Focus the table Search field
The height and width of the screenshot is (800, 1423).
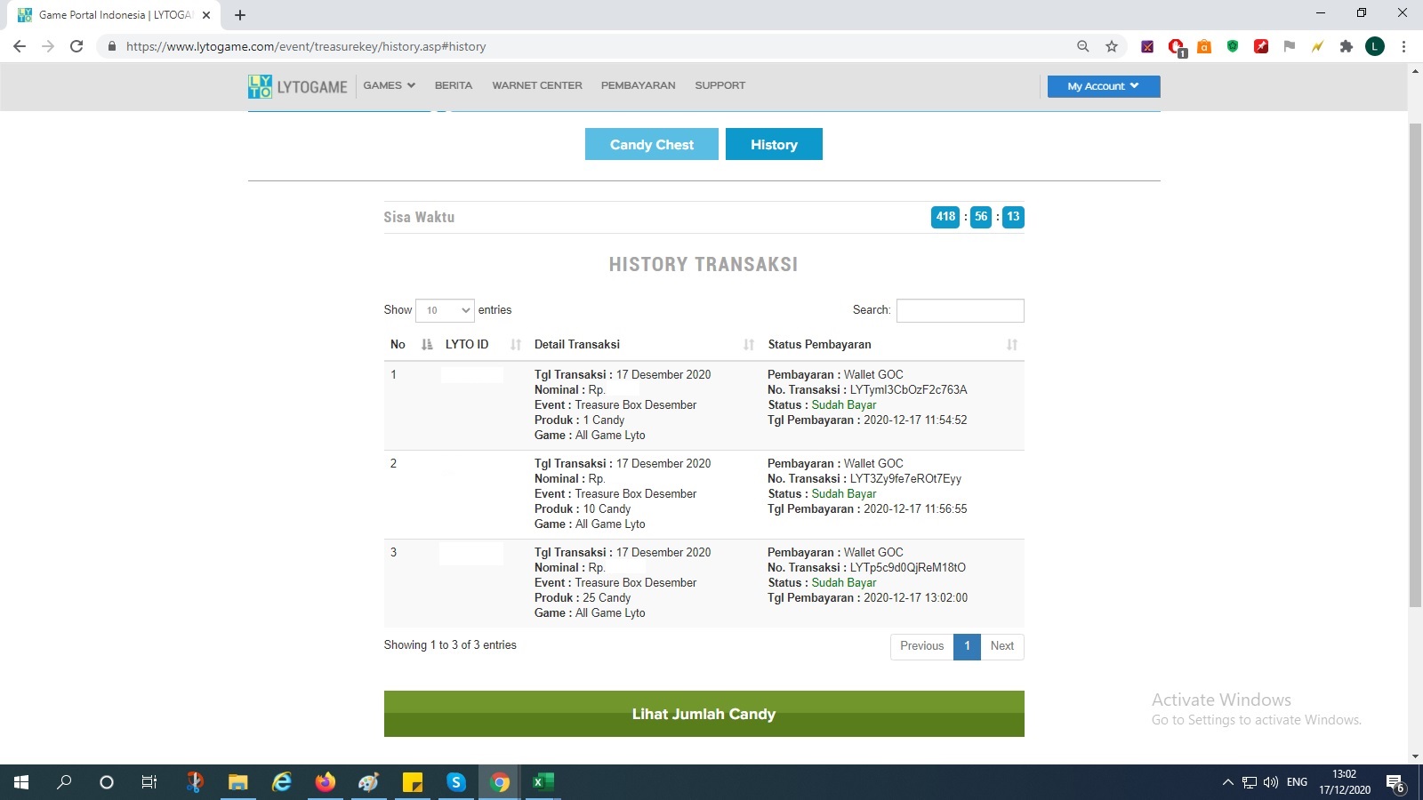(961, 310)
